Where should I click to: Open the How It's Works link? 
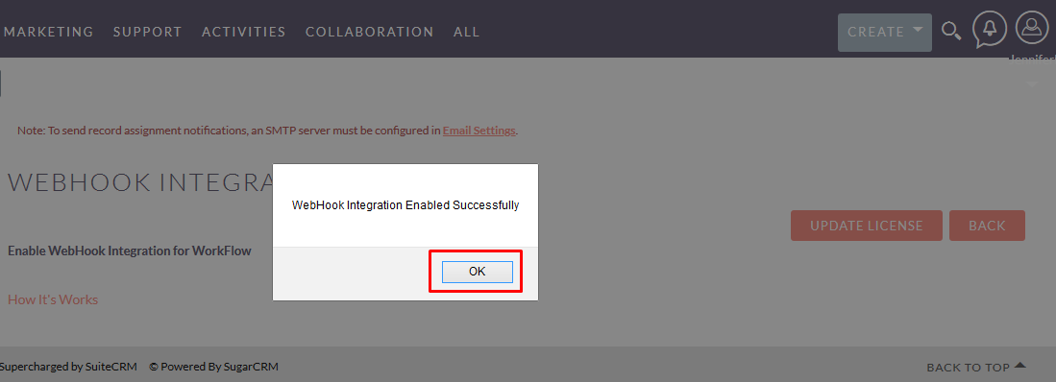coord(53,299)
